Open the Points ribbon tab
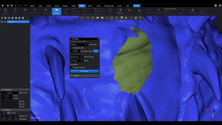 [x=90, y=6]
